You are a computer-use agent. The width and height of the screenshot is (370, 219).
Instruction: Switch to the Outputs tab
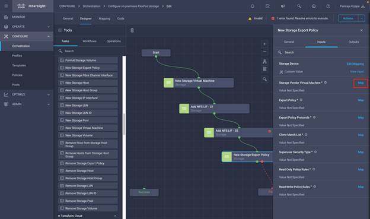(353, 42)
